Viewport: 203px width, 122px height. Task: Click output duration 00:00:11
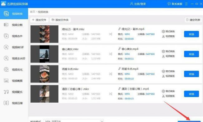point(129,59)
